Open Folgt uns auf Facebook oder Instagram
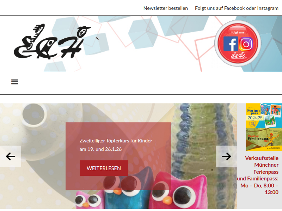Screen dimensions: 282x211 [237, 8]
